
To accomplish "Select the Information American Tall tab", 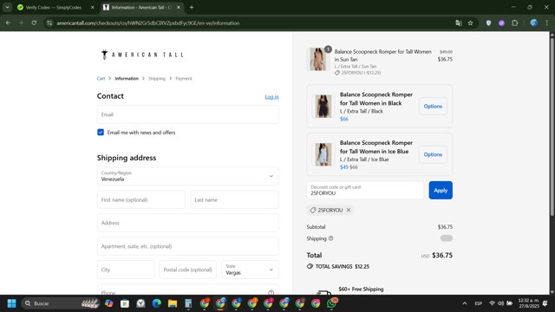I will [140, 7].
